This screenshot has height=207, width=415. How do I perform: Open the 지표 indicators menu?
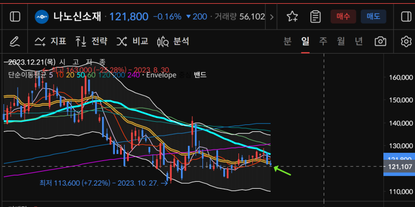click(50, 41)
